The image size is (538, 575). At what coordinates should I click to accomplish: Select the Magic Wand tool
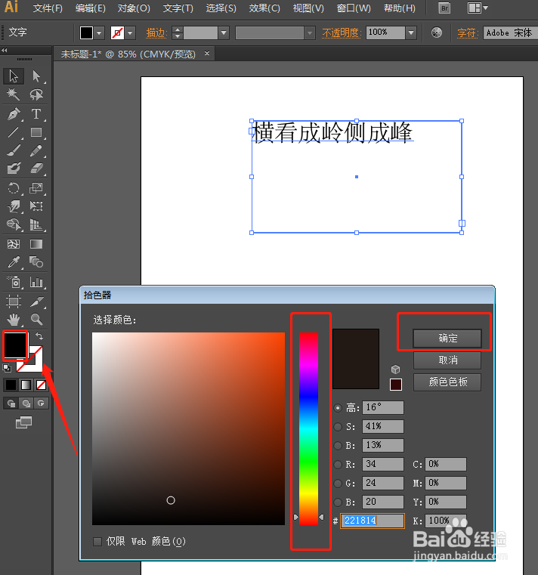(x=14, y=94)
